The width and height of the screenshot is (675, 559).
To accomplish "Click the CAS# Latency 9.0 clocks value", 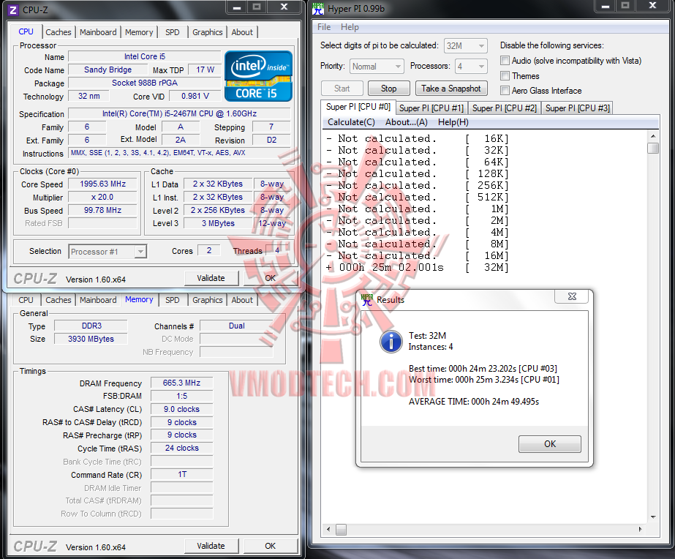I will click(x=181, y=409).
